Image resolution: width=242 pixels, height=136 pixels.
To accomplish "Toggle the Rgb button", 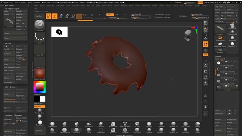I will pyautogui.click(x=92, y=15).
